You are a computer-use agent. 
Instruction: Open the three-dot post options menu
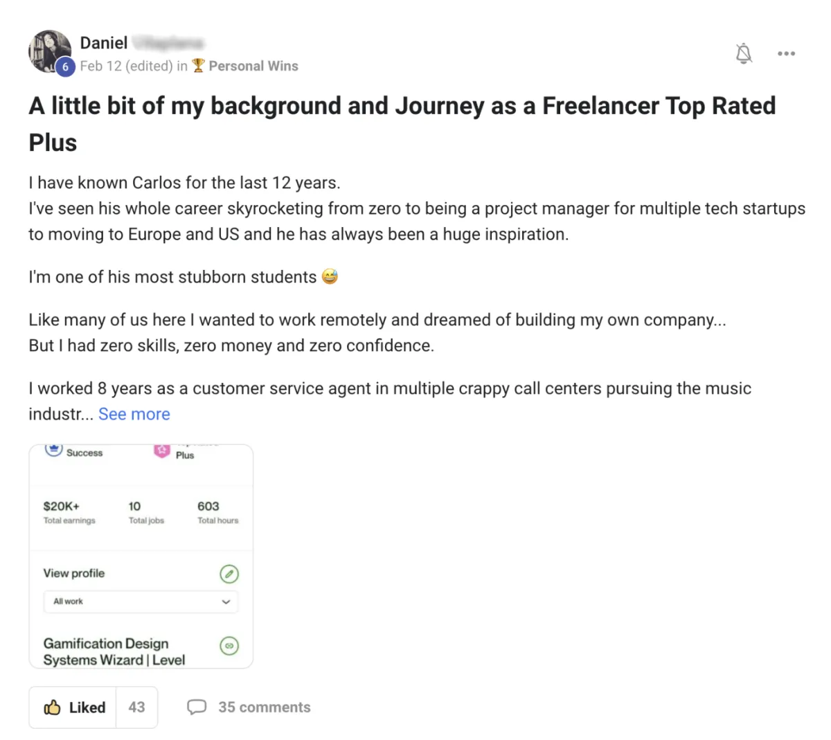786,53
